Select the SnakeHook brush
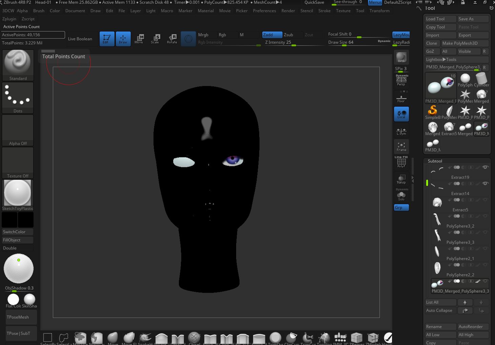 pyautogui.click(x=145, y=338)
